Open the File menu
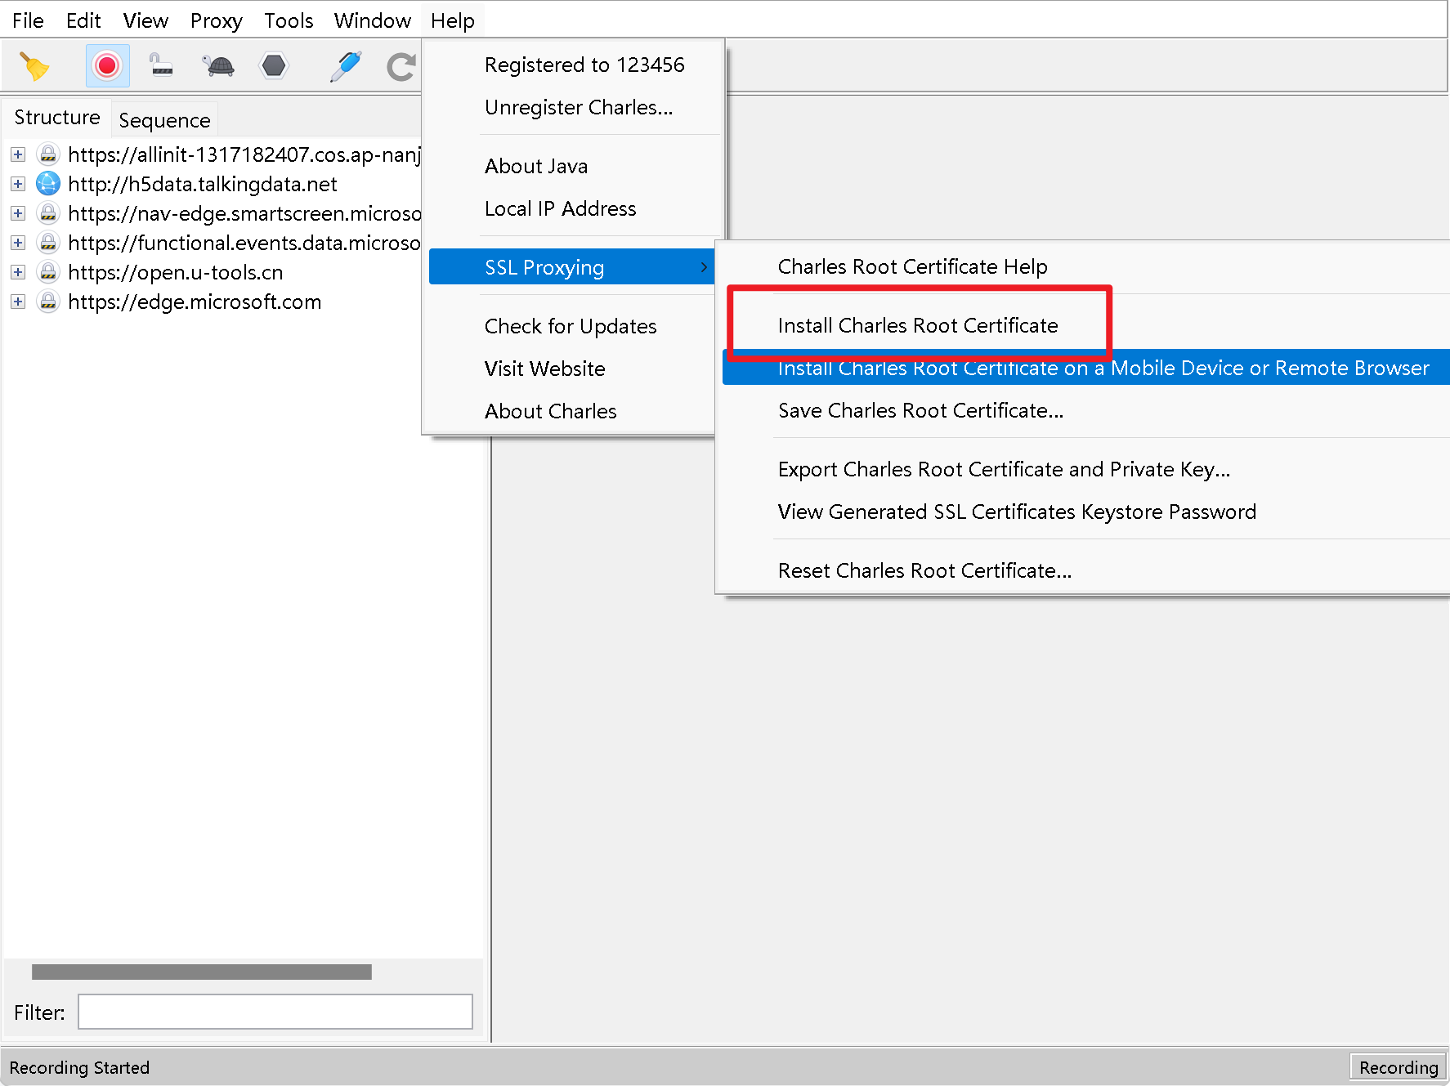1450x1086 pixels. (29, 20)
